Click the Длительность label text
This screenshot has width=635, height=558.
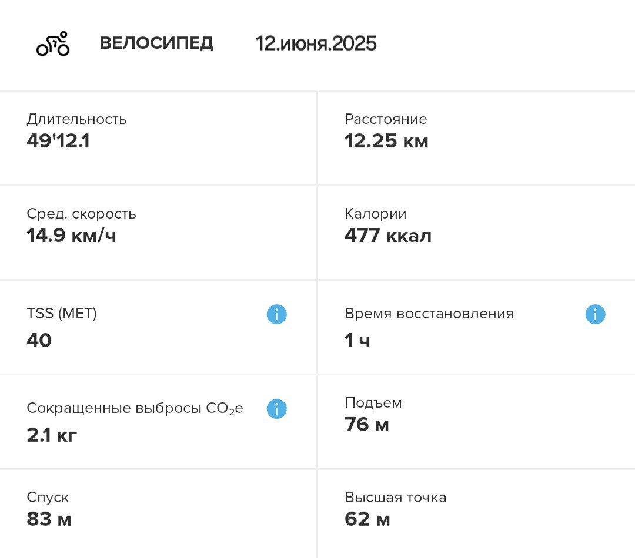click(x=76, y=119)
